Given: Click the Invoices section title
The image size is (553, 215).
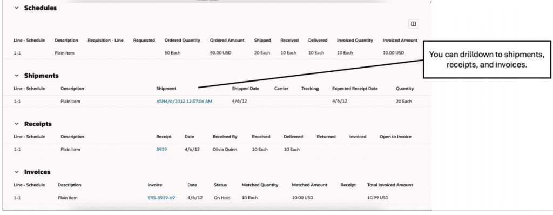Looking at the screenshot, I should pyautogui.click(x=37, y=172).
